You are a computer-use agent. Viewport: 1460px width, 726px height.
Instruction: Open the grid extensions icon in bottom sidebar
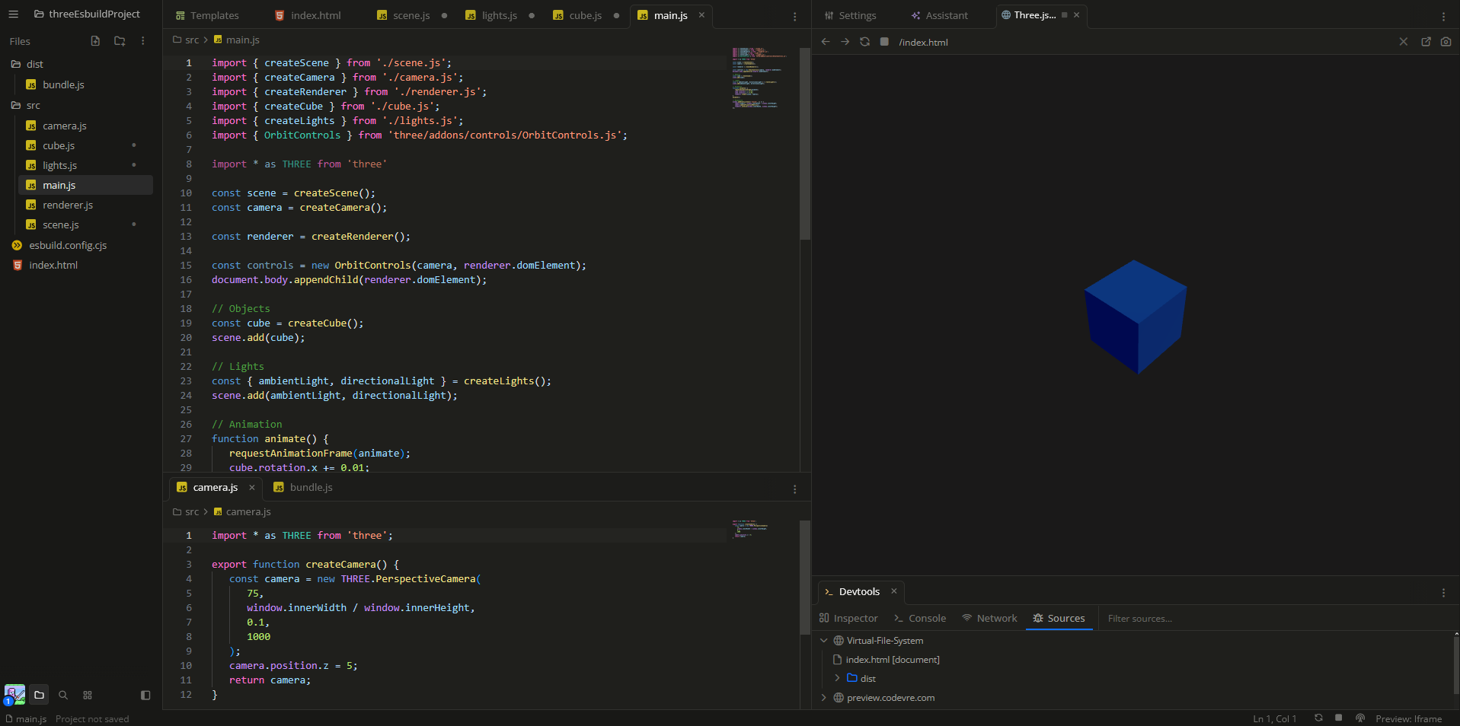pyautogui.click(x=88, y=695)
